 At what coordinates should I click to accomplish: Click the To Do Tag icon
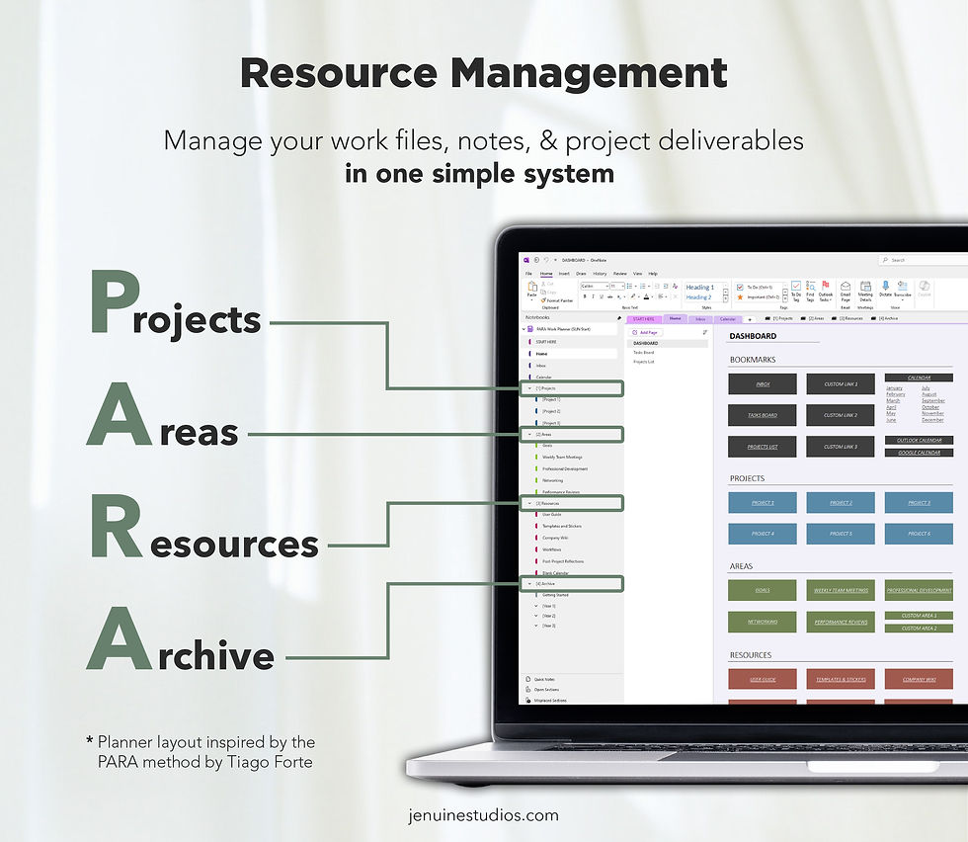coord(796,286)
